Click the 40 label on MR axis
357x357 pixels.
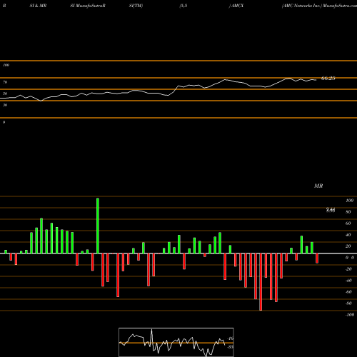[348, 235]
